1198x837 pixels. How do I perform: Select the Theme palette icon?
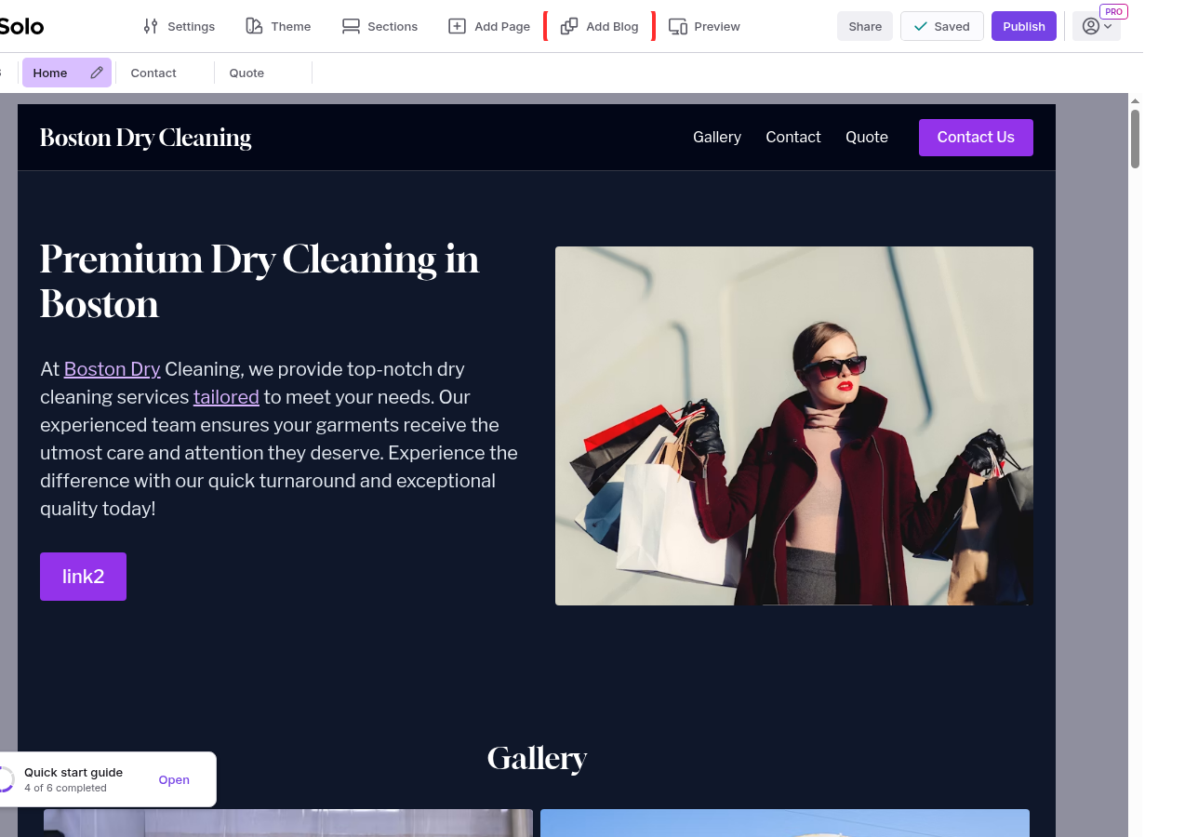coord(254,26)
